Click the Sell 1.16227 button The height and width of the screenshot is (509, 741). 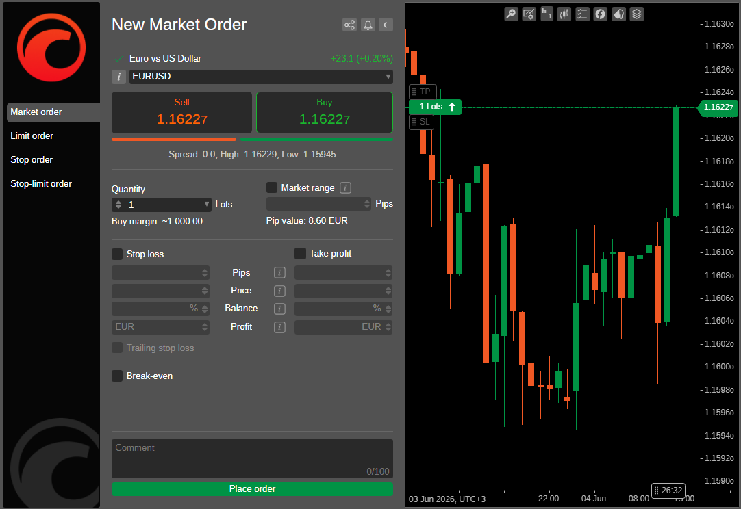click(182, 112)
